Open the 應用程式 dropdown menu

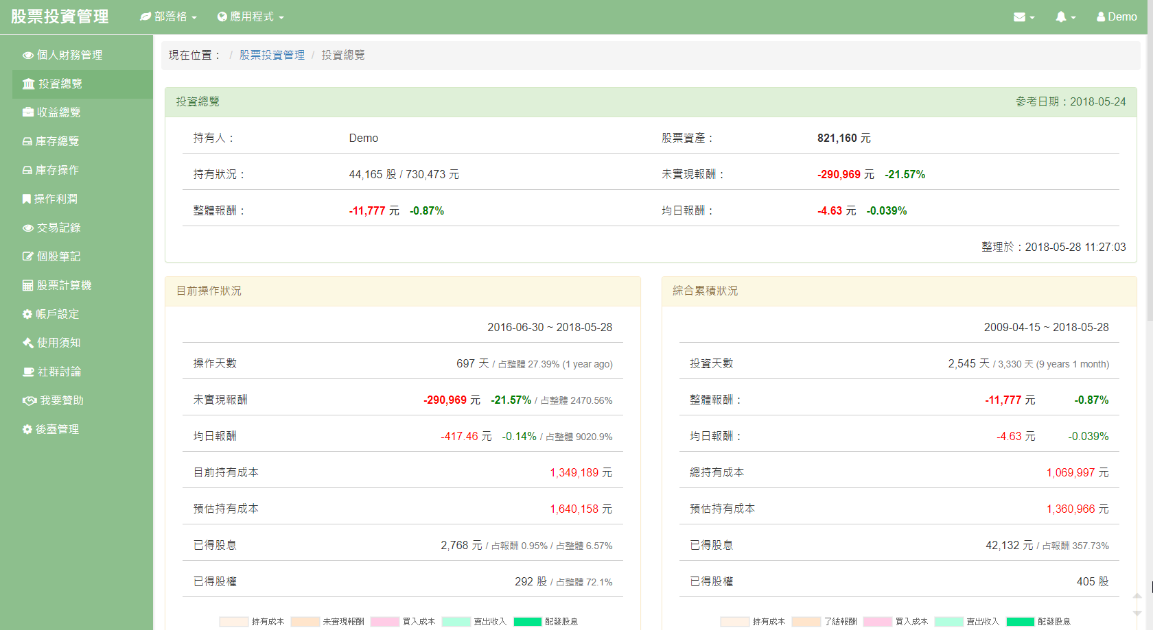tap(251, 16)
